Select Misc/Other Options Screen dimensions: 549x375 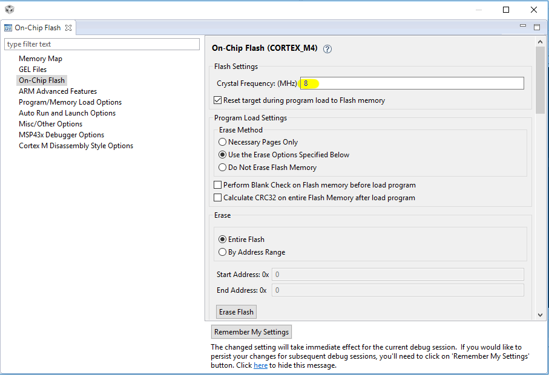click(50, 123)
